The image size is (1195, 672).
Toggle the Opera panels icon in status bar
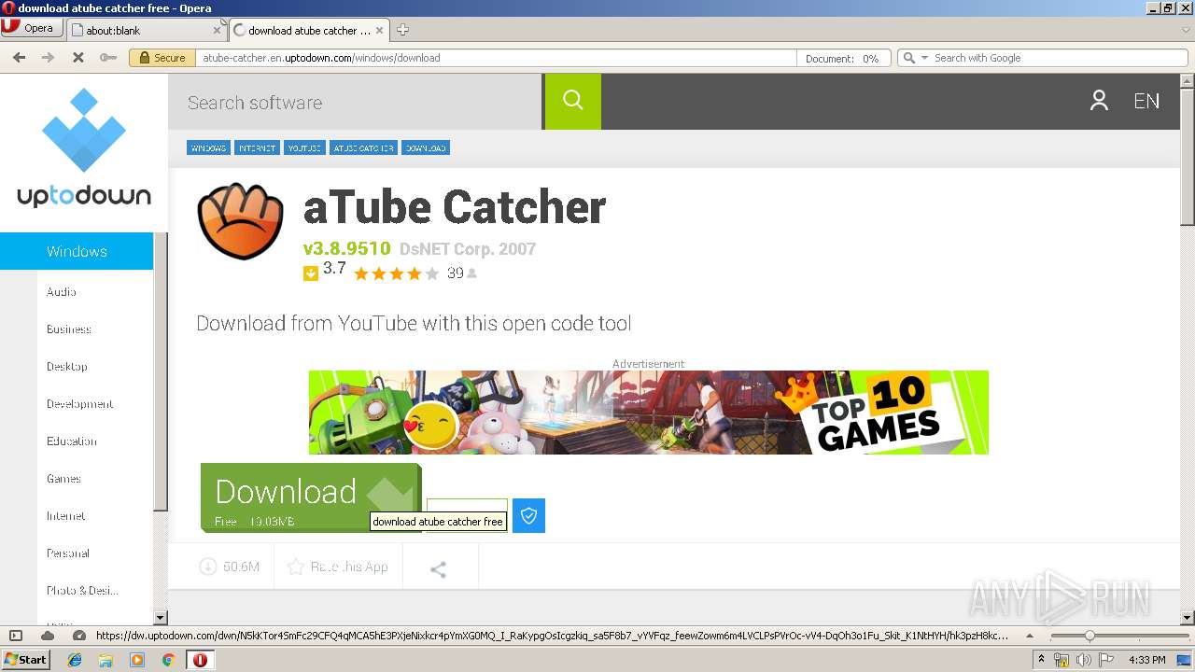point(15,636)
